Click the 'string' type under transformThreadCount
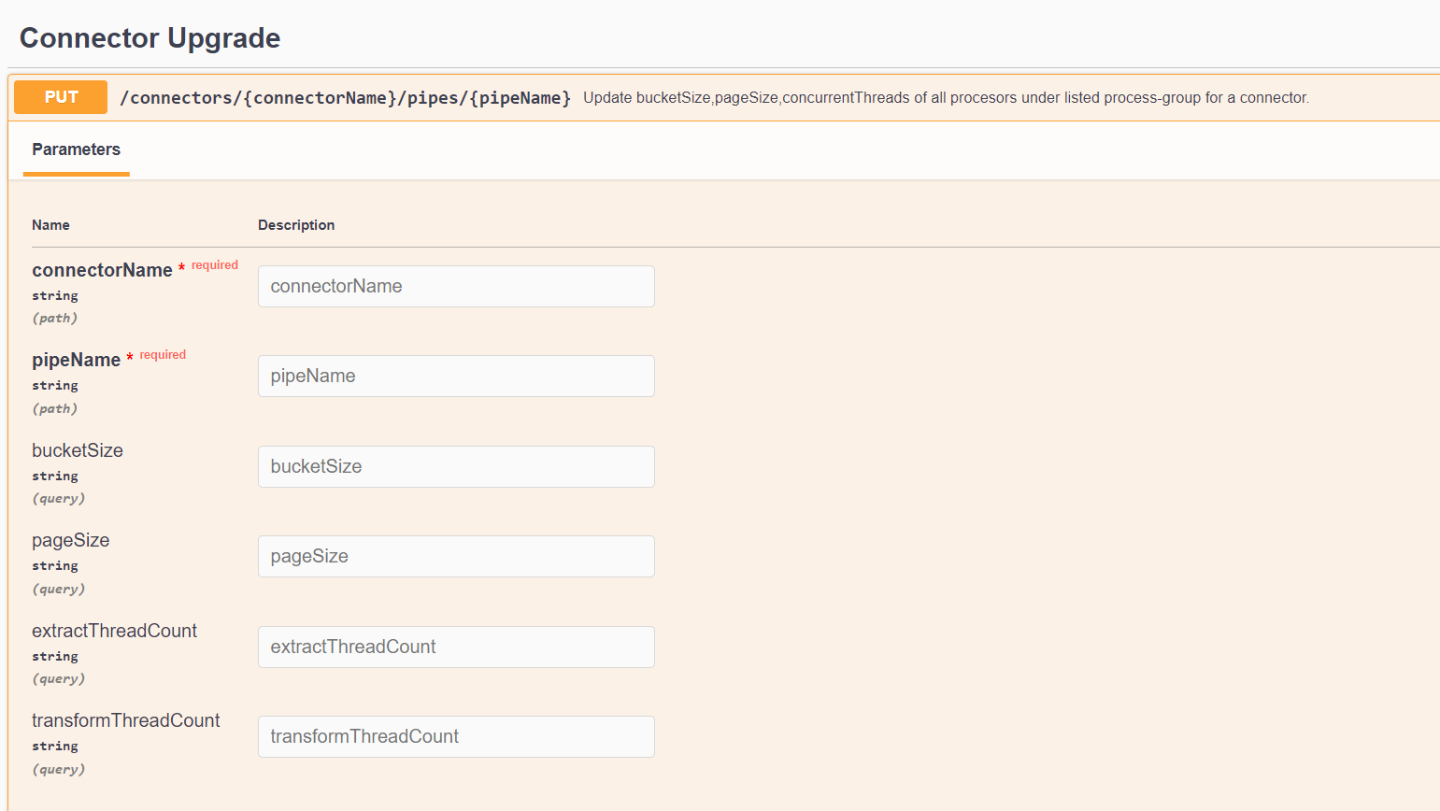This screenshot has height=811, width=1440. pos(55,747)
